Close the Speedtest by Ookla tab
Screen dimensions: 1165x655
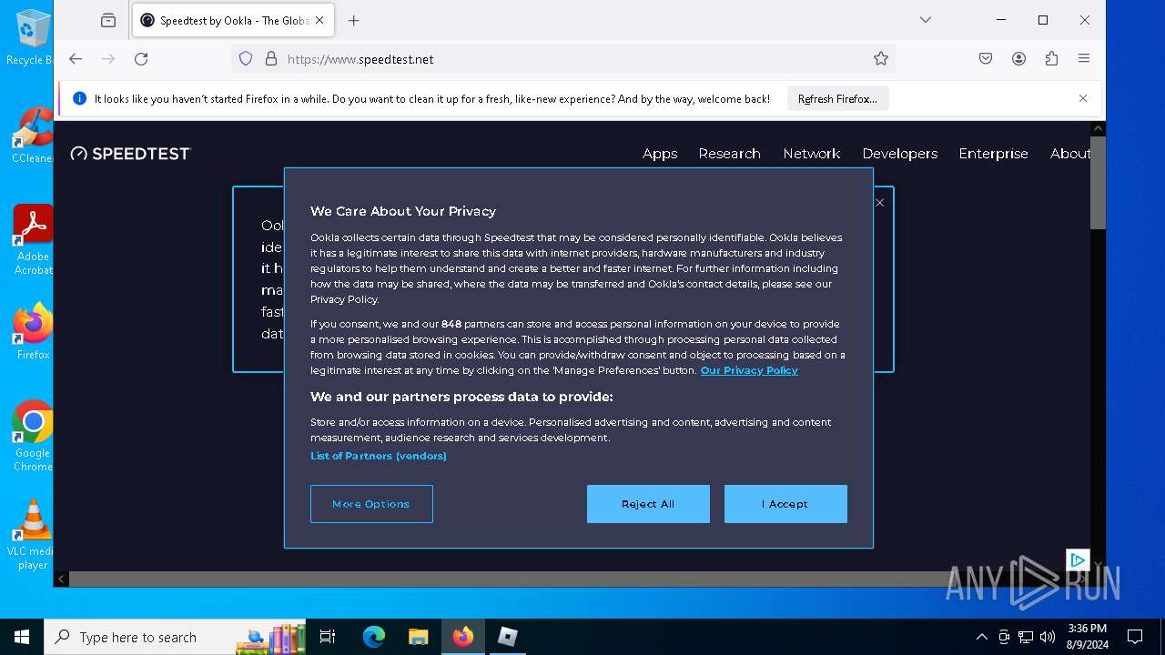319,20
